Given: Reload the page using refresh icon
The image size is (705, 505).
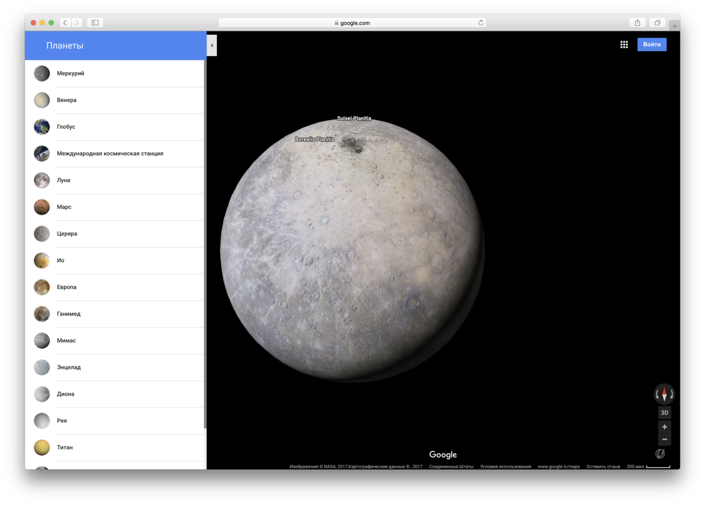Looking at the screenshot, I should pos(481,23).
